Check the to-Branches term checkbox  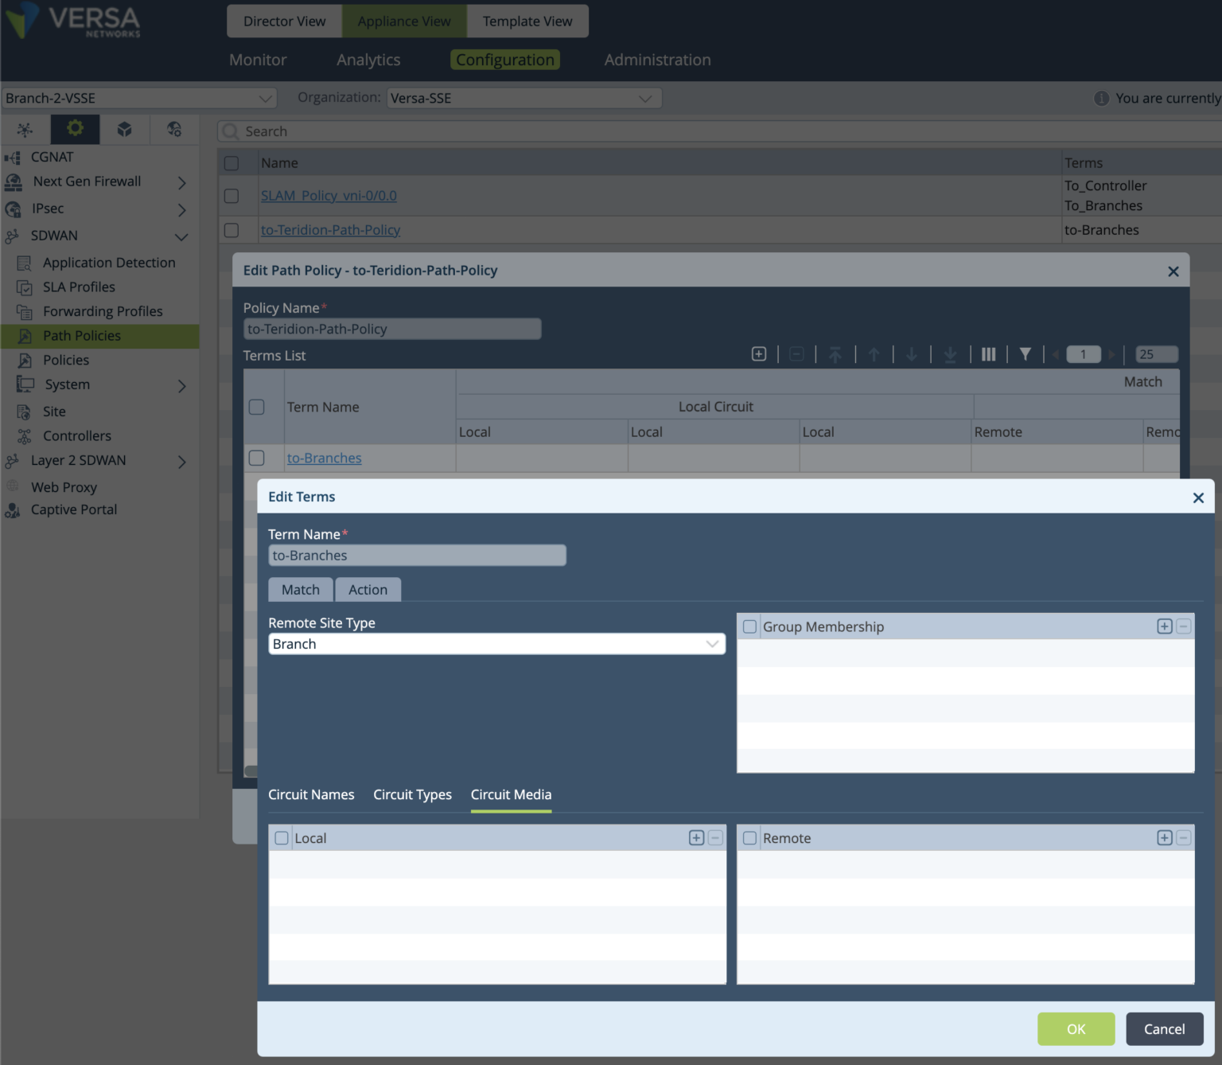[x=256, y=458]
